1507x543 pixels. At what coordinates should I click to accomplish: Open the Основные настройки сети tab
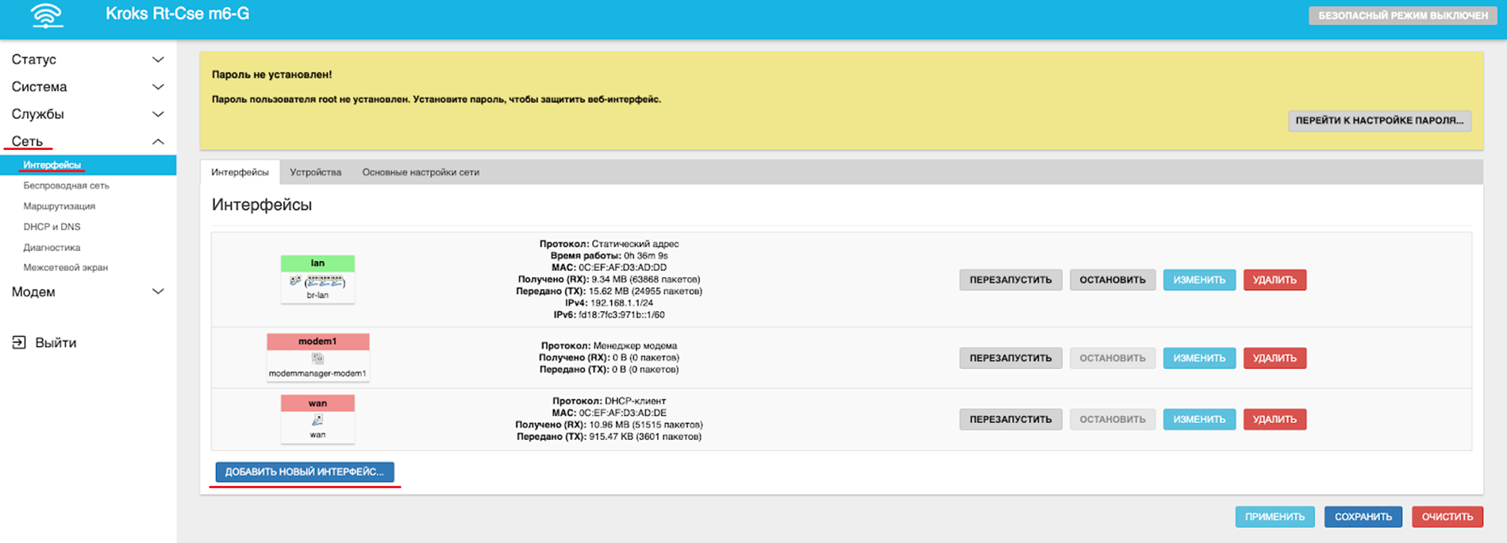point(421,172)
